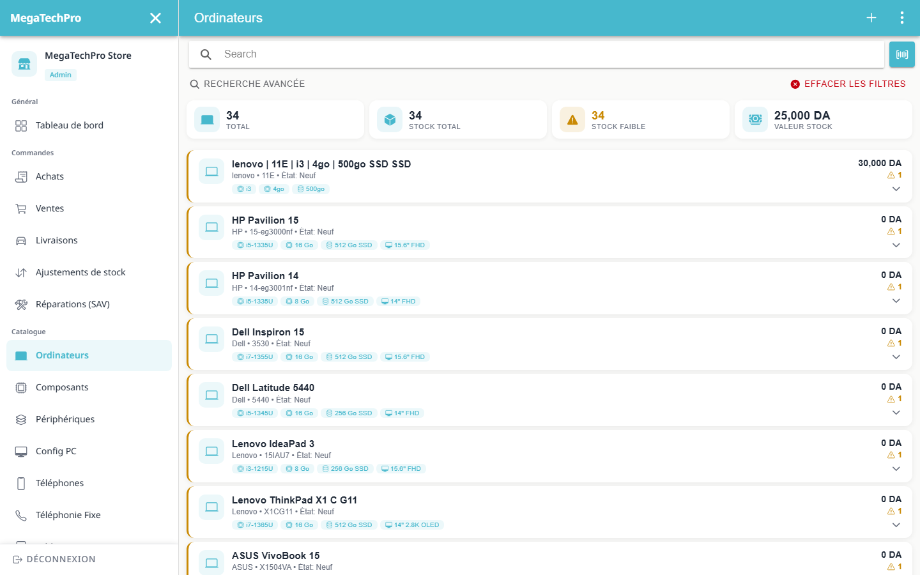The width and height of the screenshot is (920, 575).
Task: Expand the Dell Inspiron 15 details
Action: (x=896, y=357)
